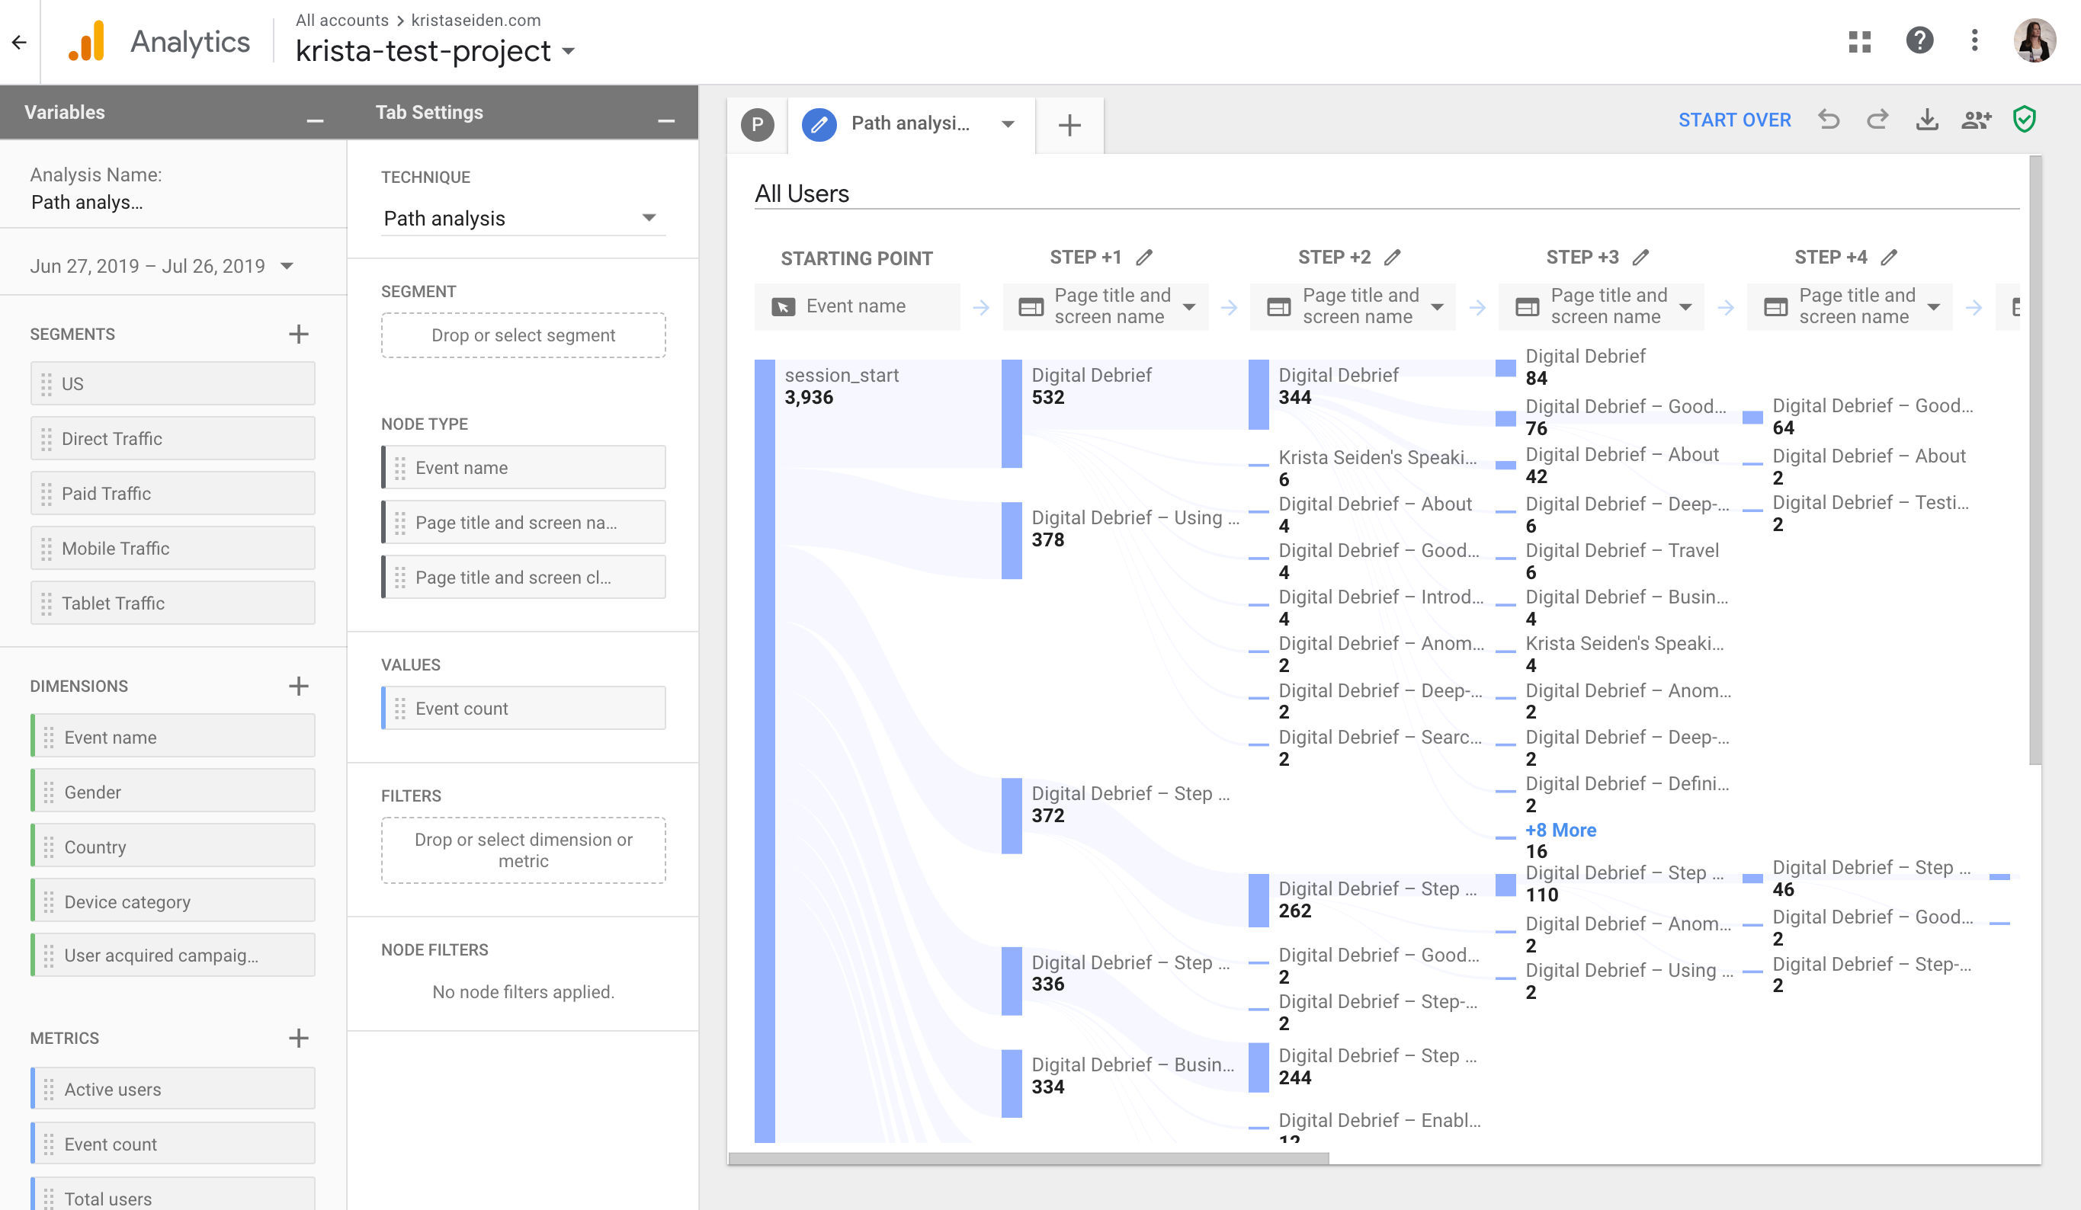Click the apps grid icon top right
The width and height of the screenshot is (2081, 1210).
(x=1859, y=39)
